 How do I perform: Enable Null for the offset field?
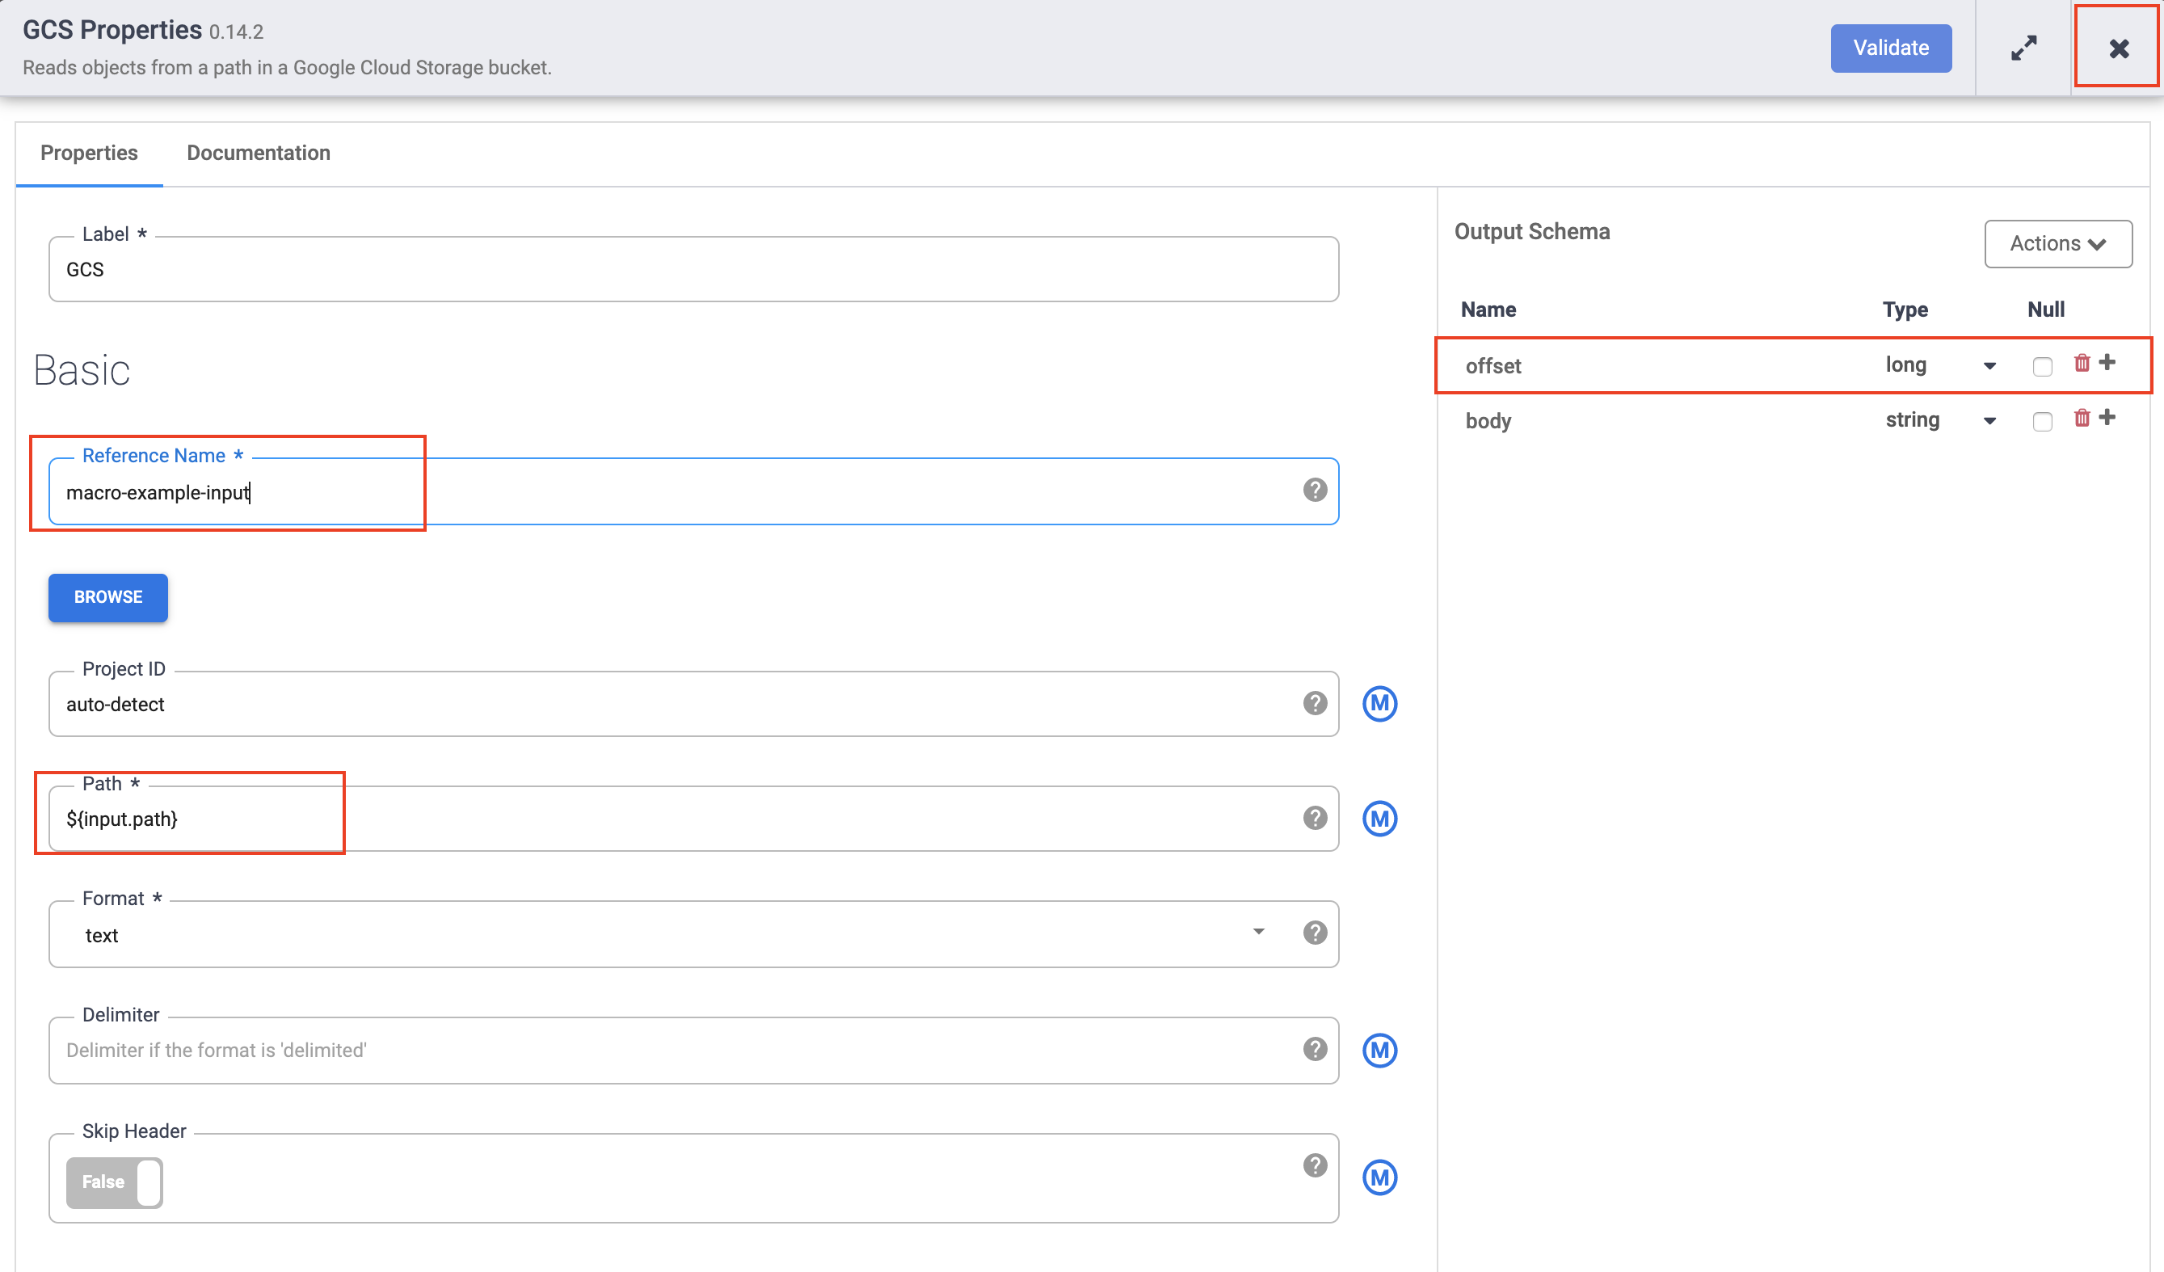[2043, 365]
